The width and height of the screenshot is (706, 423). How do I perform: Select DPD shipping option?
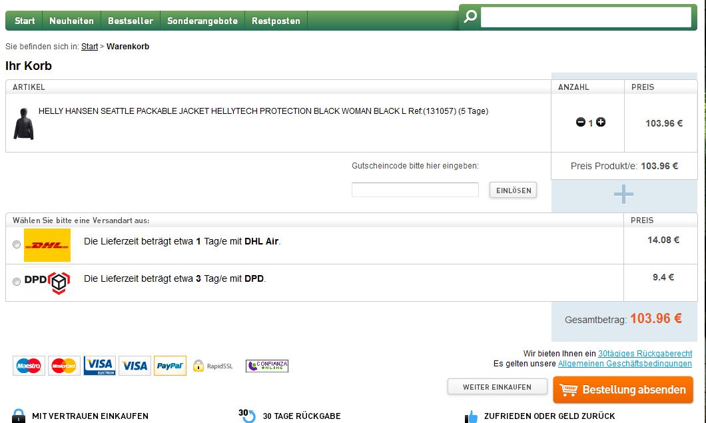pyautogui.click(x=17, y=282)
